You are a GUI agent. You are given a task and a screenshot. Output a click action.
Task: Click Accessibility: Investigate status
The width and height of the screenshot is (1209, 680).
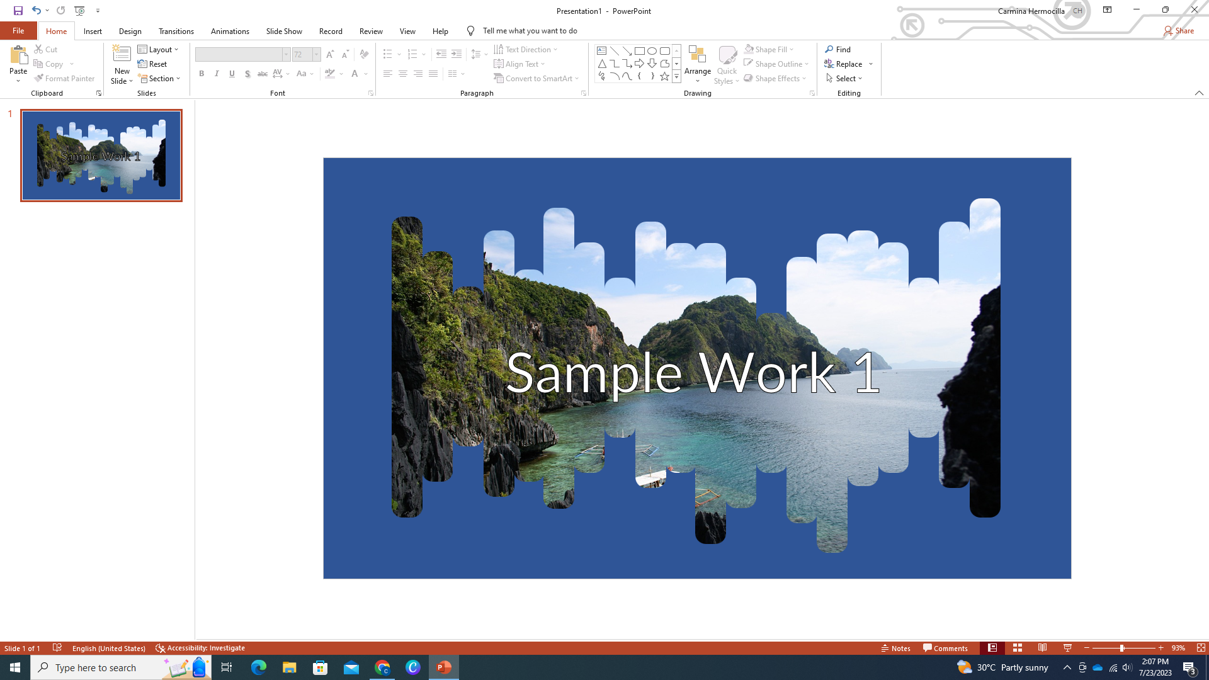click(200, 648)
